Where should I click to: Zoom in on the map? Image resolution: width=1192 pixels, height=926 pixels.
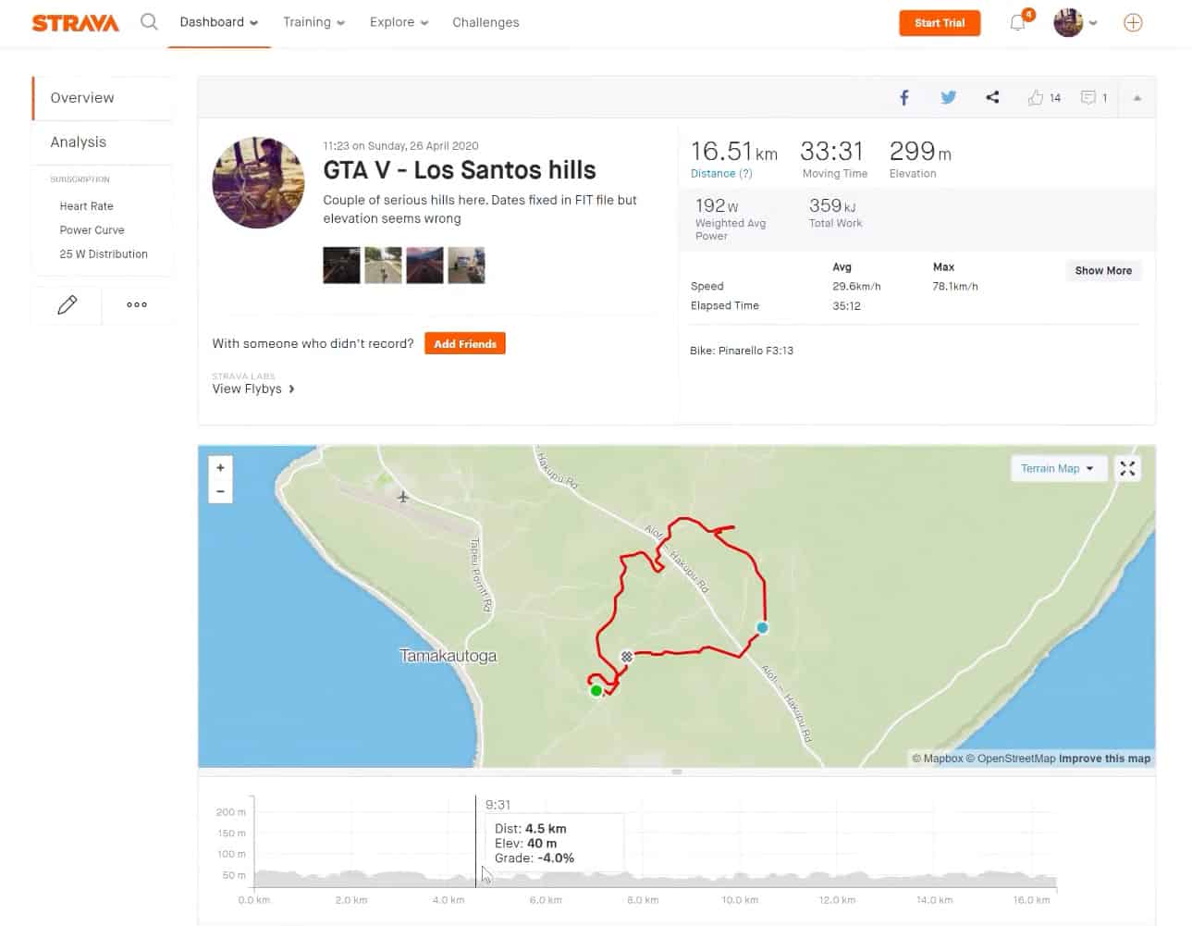[220, 468]
